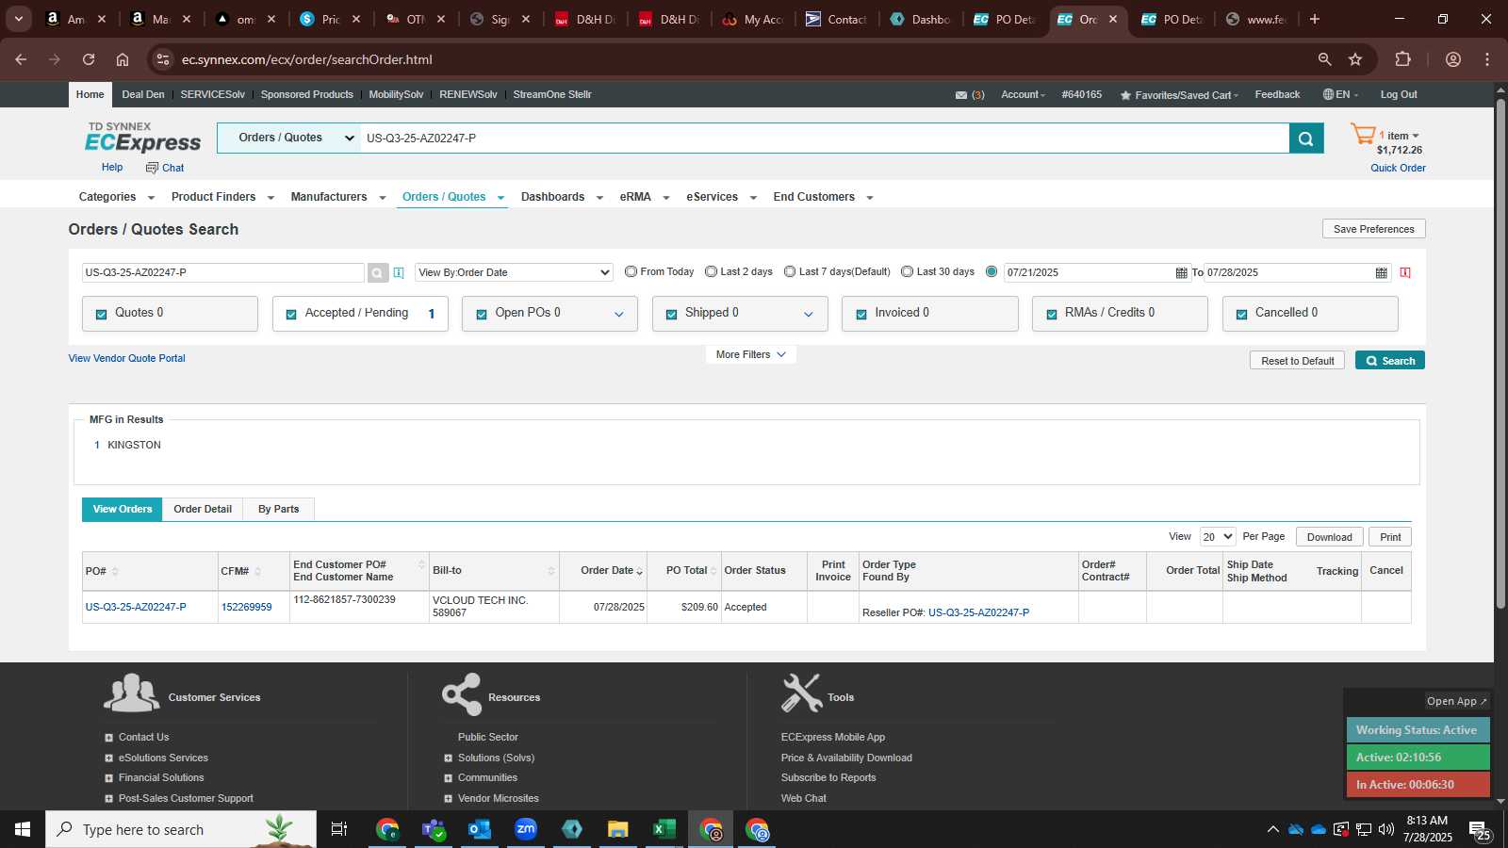Click the small search icon beside PO field

coord(377,272)
